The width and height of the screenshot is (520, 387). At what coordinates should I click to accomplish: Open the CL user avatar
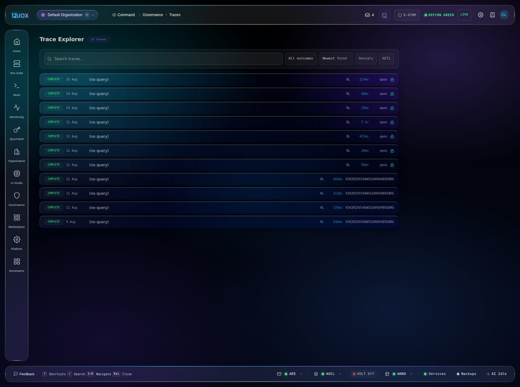tap(504, 15)
